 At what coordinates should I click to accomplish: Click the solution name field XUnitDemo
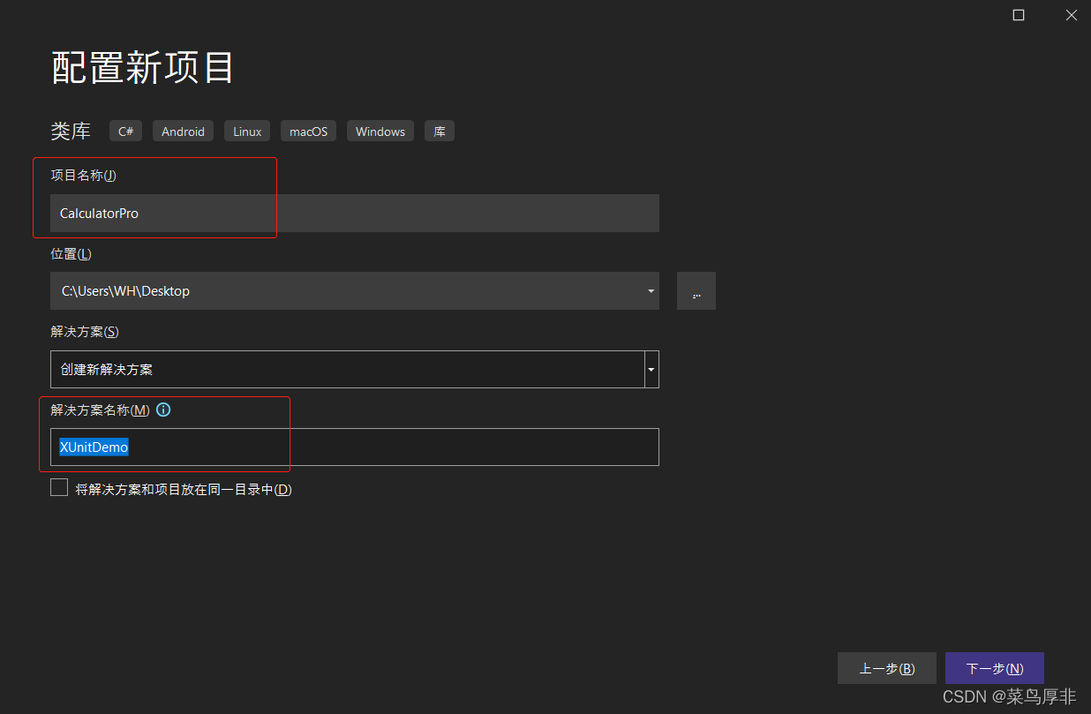355,447
